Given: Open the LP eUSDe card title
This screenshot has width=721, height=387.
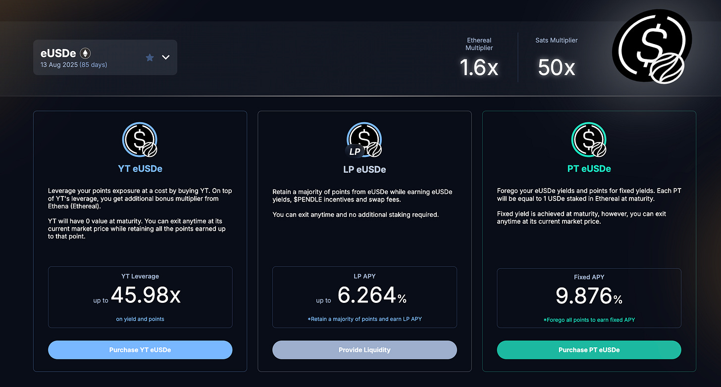Looking at the screenshot, I should 364,169.
